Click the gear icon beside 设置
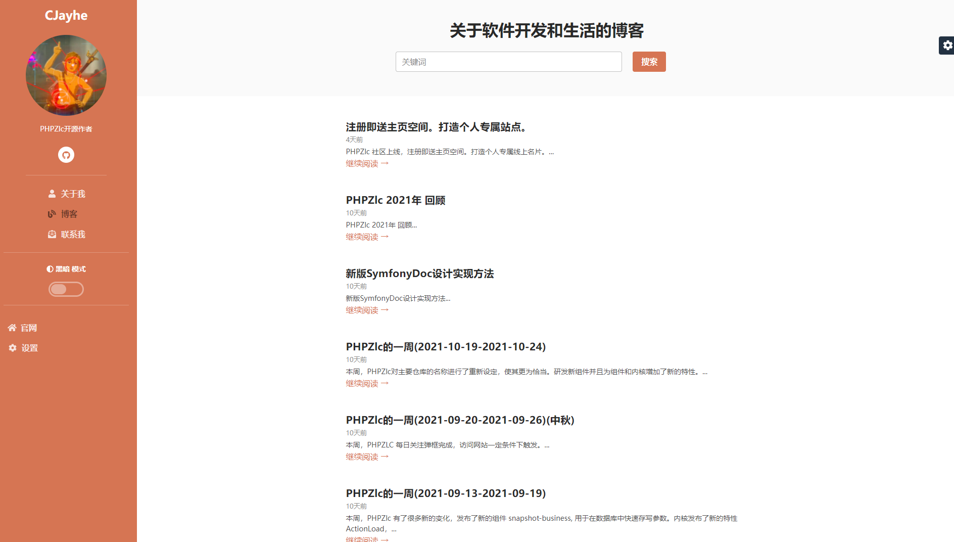The height and width of the screenshot is (542, 954). click(x=13, y=348)
